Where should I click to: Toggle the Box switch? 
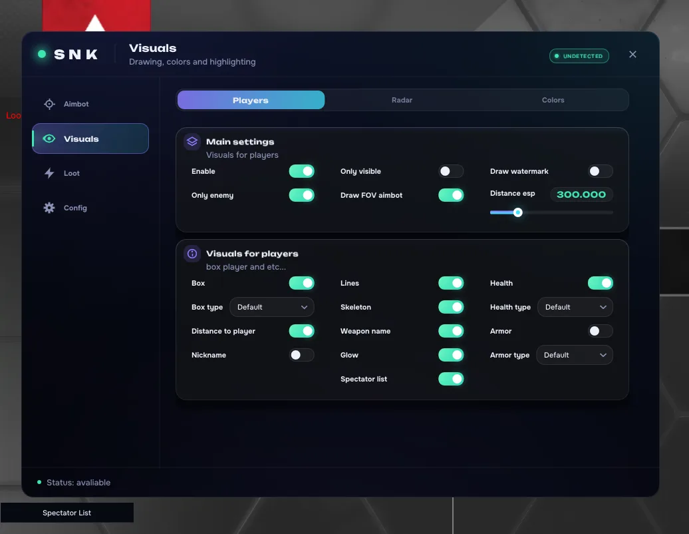coord(301,283)
